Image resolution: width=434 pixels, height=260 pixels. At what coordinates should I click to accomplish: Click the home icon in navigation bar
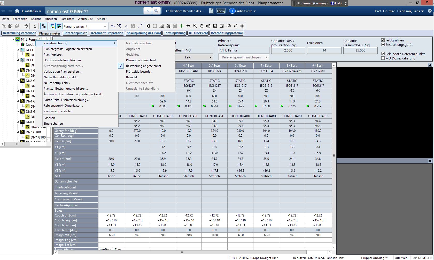coord(17,11)
